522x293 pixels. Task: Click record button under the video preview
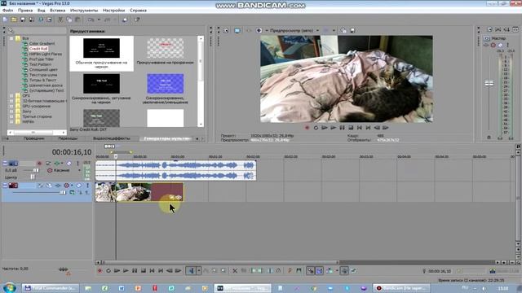pos(307,128)
